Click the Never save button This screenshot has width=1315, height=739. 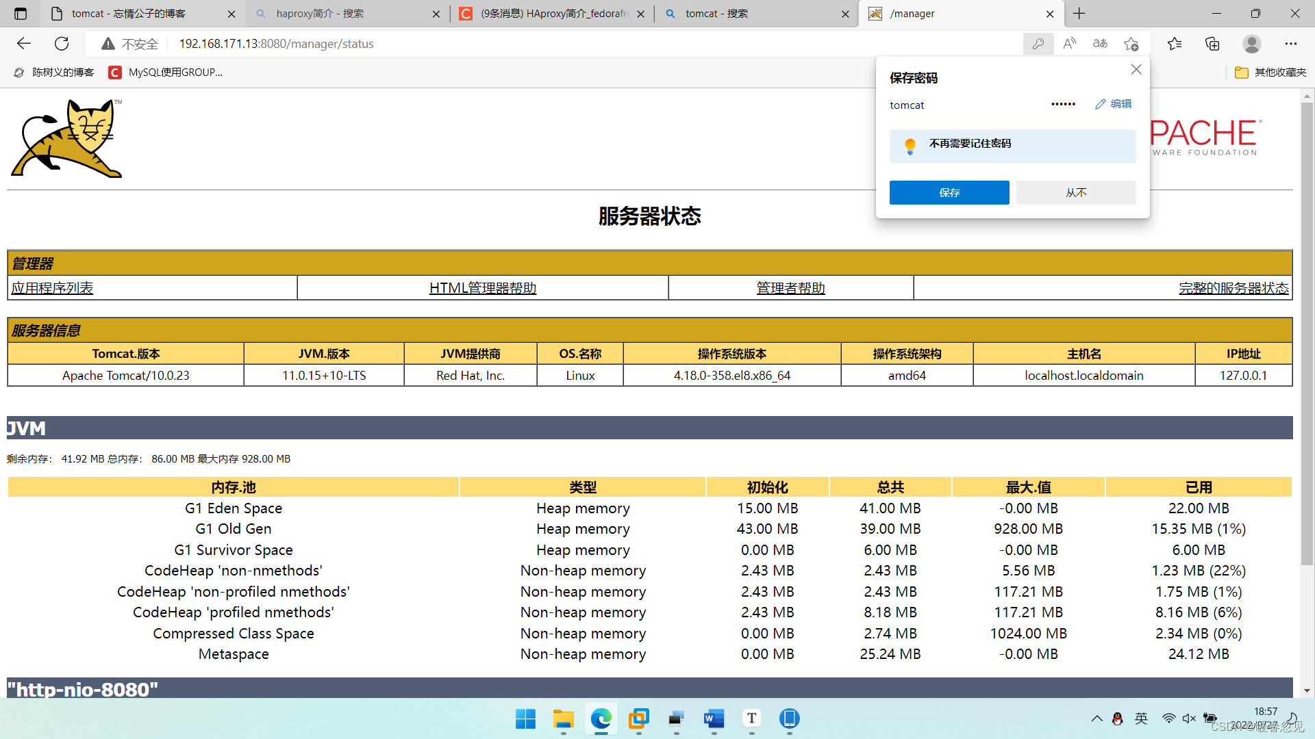(x=1076, y=193)
